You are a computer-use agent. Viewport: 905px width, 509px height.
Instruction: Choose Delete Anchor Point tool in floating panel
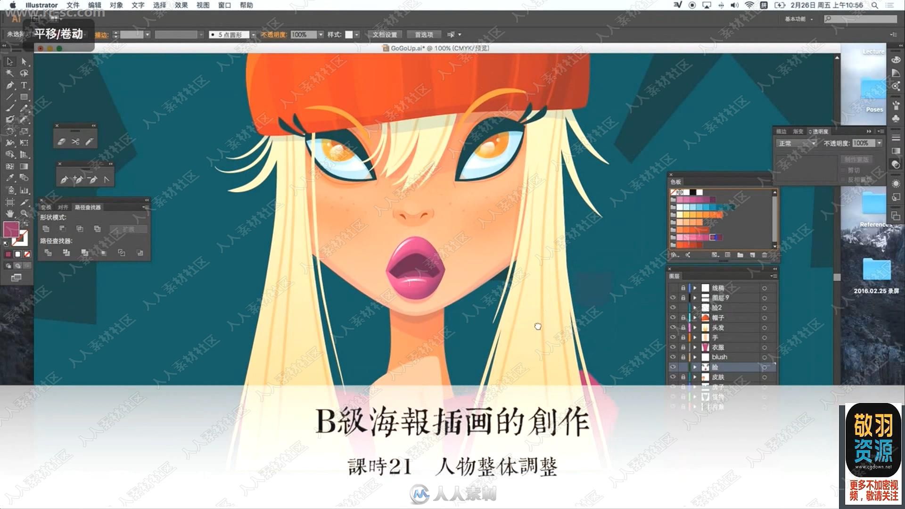tap(92, 180)
